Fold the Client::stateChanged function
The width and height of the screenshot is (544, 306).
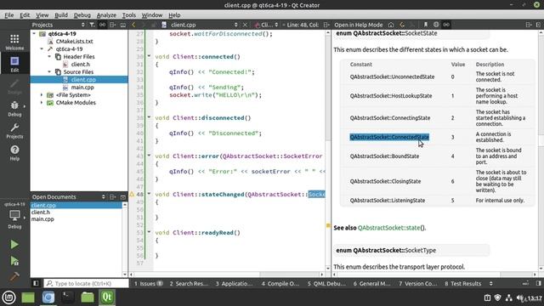(x=150, y=194)
